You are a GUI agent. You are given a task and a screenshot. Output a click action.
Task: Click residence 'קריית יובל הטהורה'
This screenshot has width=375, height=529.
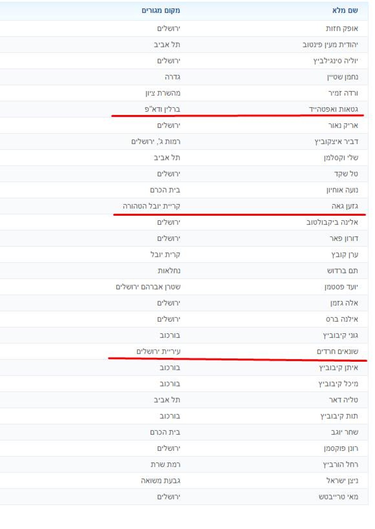coord(151,206)
